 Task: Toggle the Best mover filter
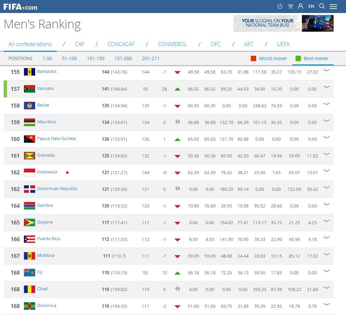(x=313, y=58)
